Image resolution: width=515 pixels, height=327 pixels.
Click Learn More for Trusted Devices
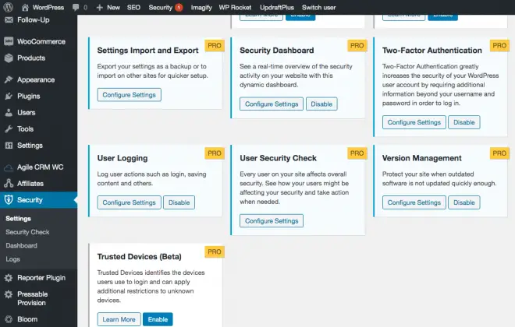[x=119, y=319]
